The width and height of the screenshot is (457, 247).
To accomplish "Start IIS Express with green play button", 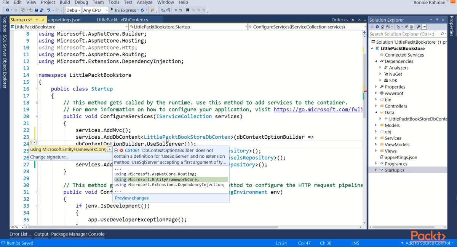I will (x=112, y=9).
